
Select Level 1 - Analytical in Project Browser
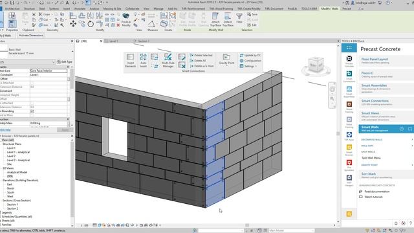pyautogui.click(x=18, y=152)
